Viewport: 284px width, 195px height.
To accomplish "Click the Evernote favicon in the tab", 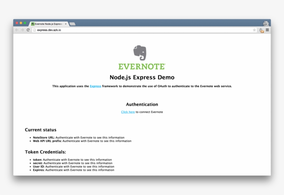I will click(x=33, y=24).
